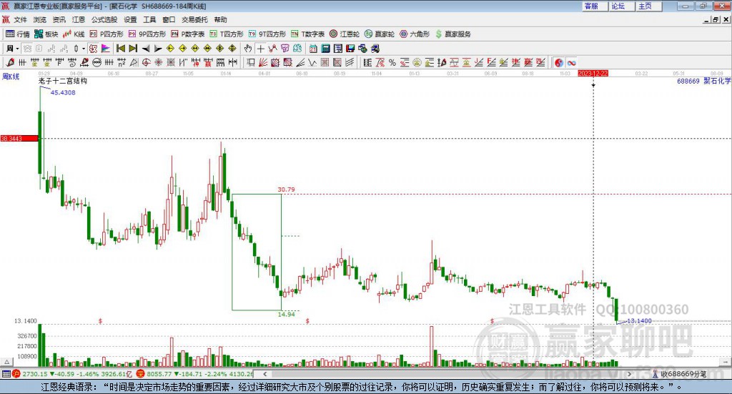Click the save floppy disk icon
This screenshot has width=732, height=394.
[x=350, y=49]
